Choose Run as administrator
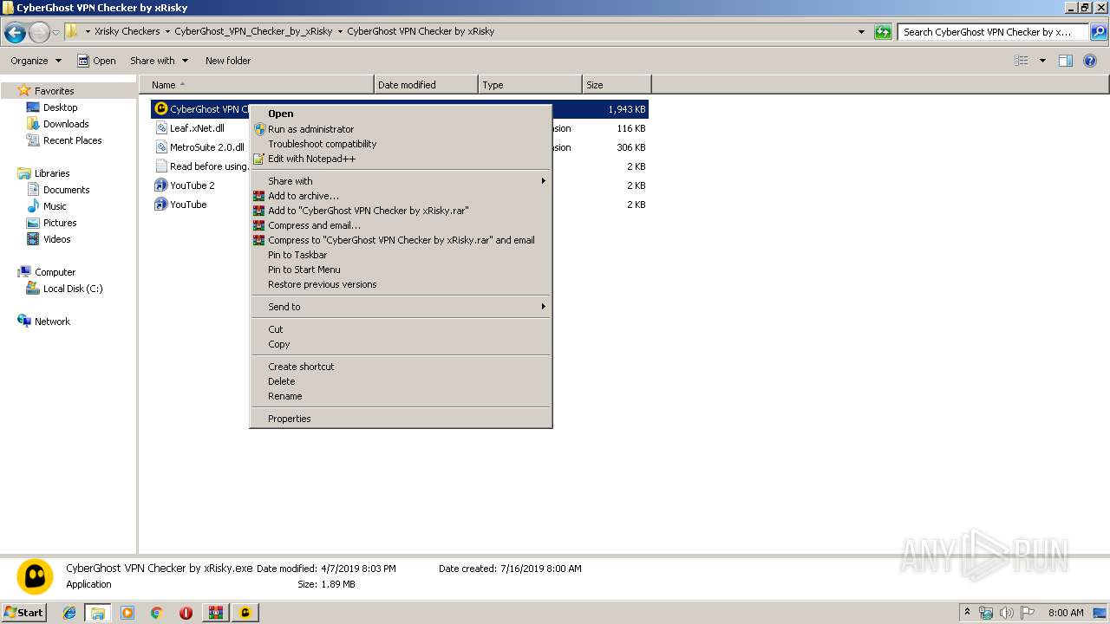Screen dimensions: 1110x624 [401, 129]
